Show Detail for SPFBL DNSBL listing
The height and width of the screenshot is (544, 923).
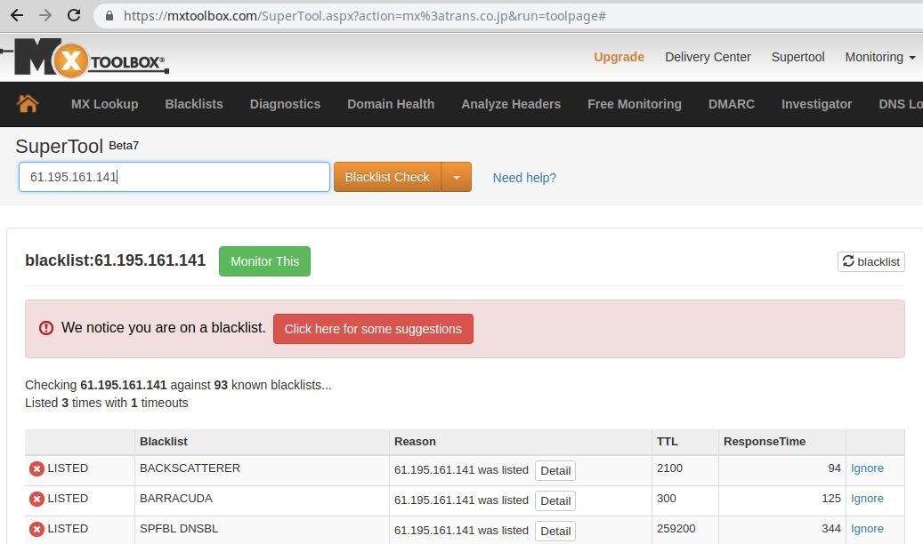coord(555,531)
